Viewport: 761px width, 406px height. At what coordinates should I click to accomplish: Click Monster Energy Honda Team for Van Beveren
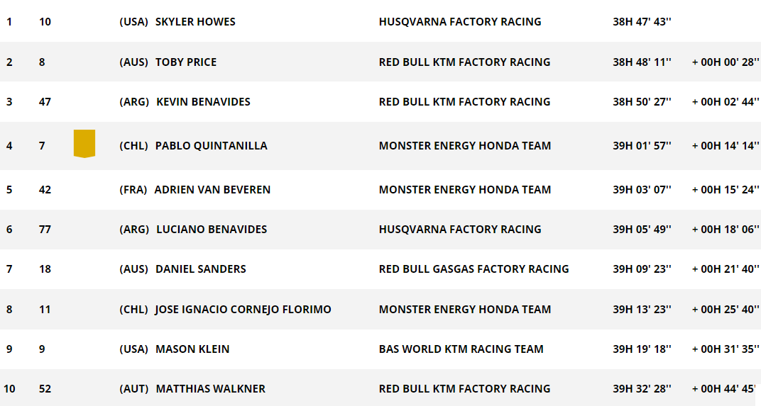pyautogui.click(x=465, y=190)
